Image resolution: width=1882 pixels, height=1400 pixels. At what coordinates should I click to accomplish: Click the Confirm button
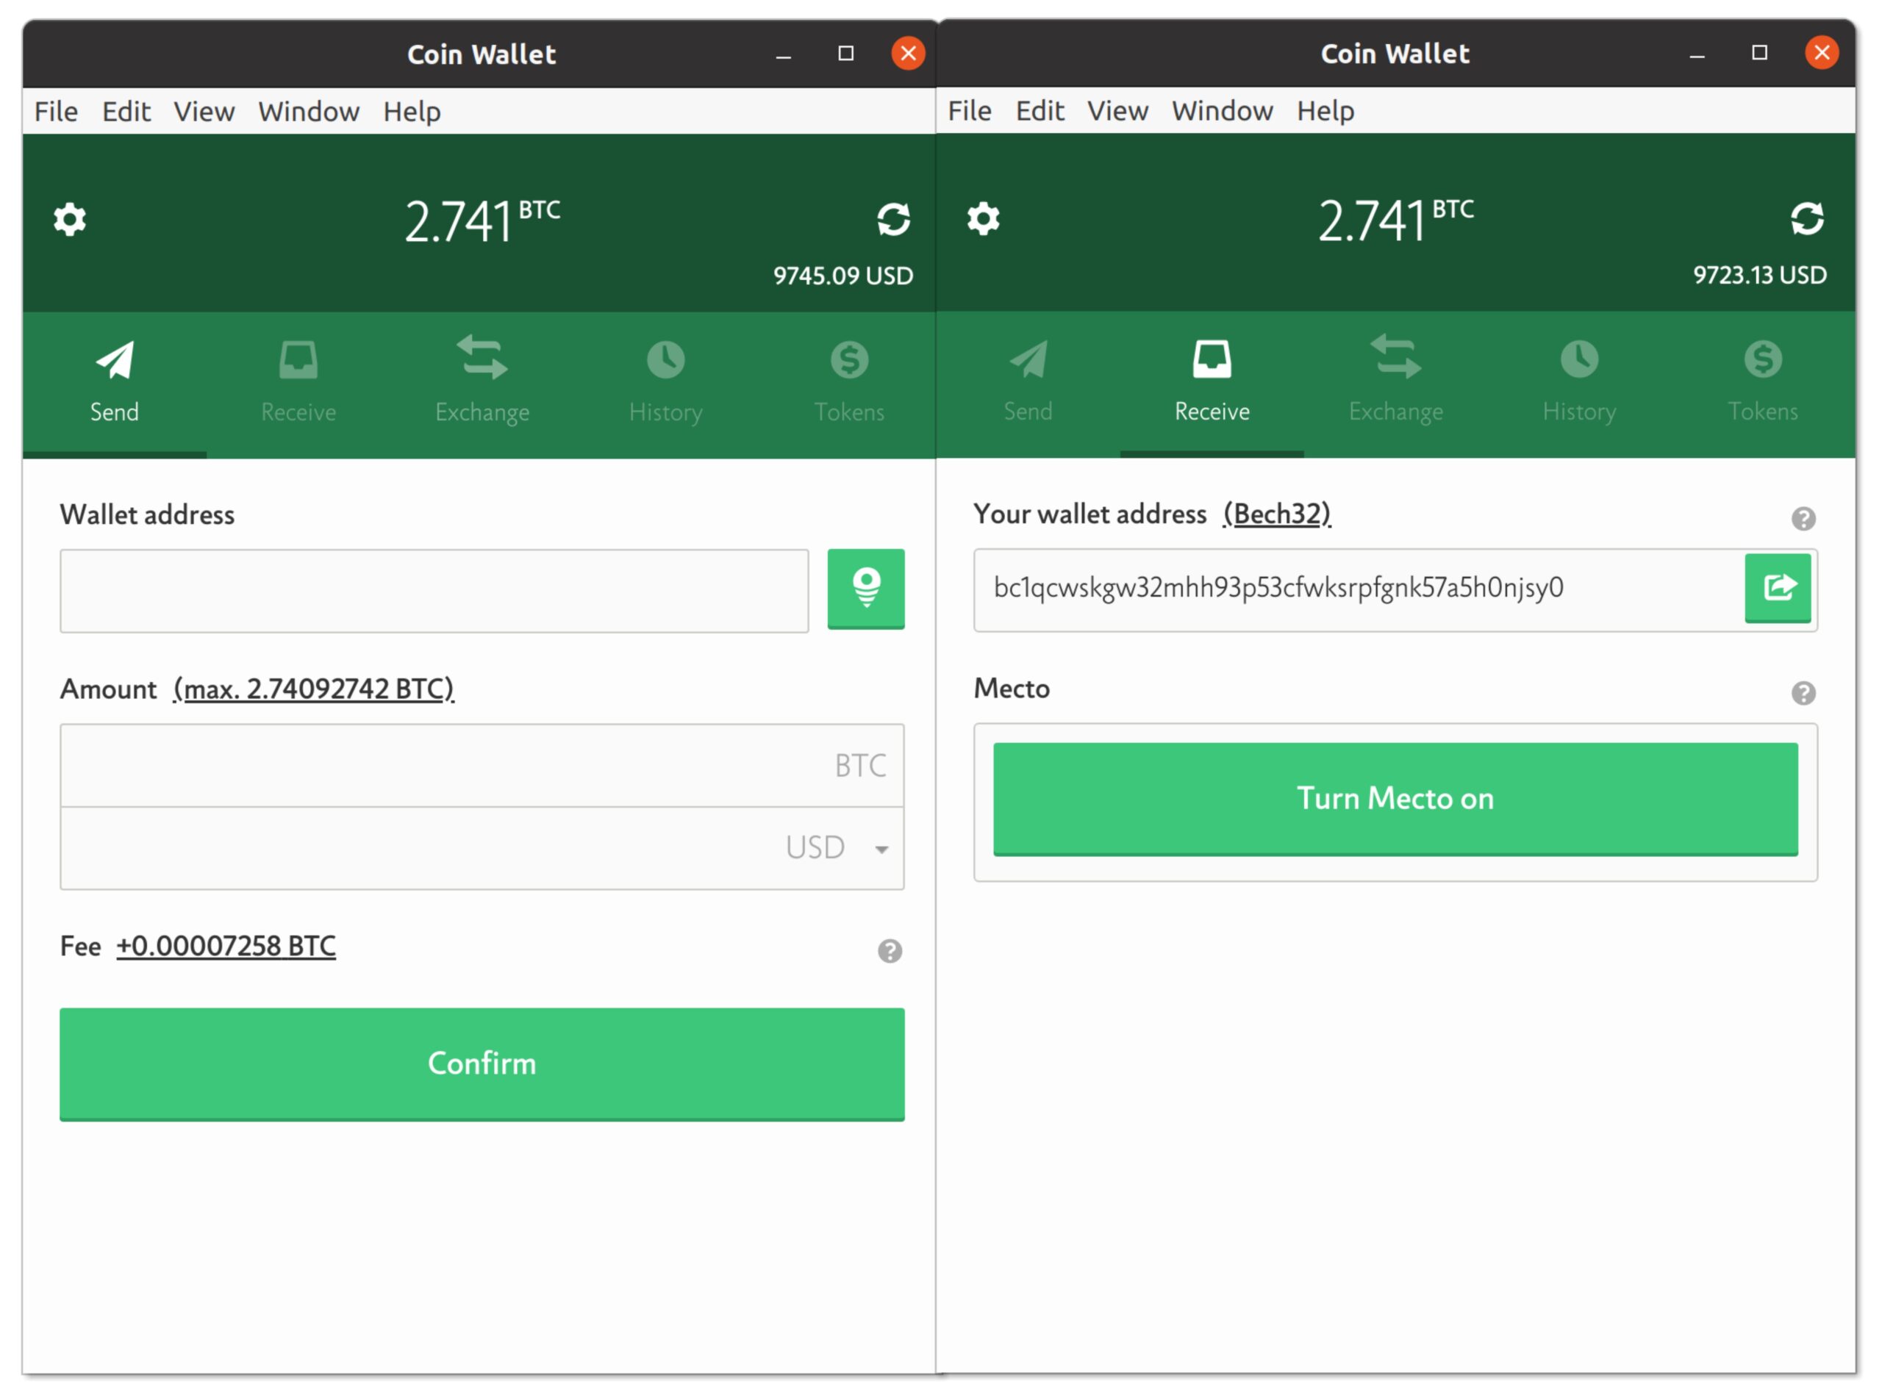point(482,1064)
